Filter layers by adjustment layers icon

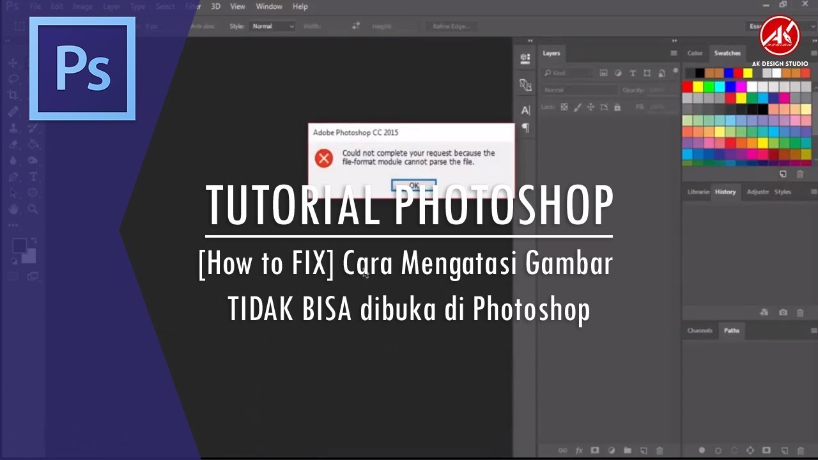pyautogui.click(x=618, y=73)
